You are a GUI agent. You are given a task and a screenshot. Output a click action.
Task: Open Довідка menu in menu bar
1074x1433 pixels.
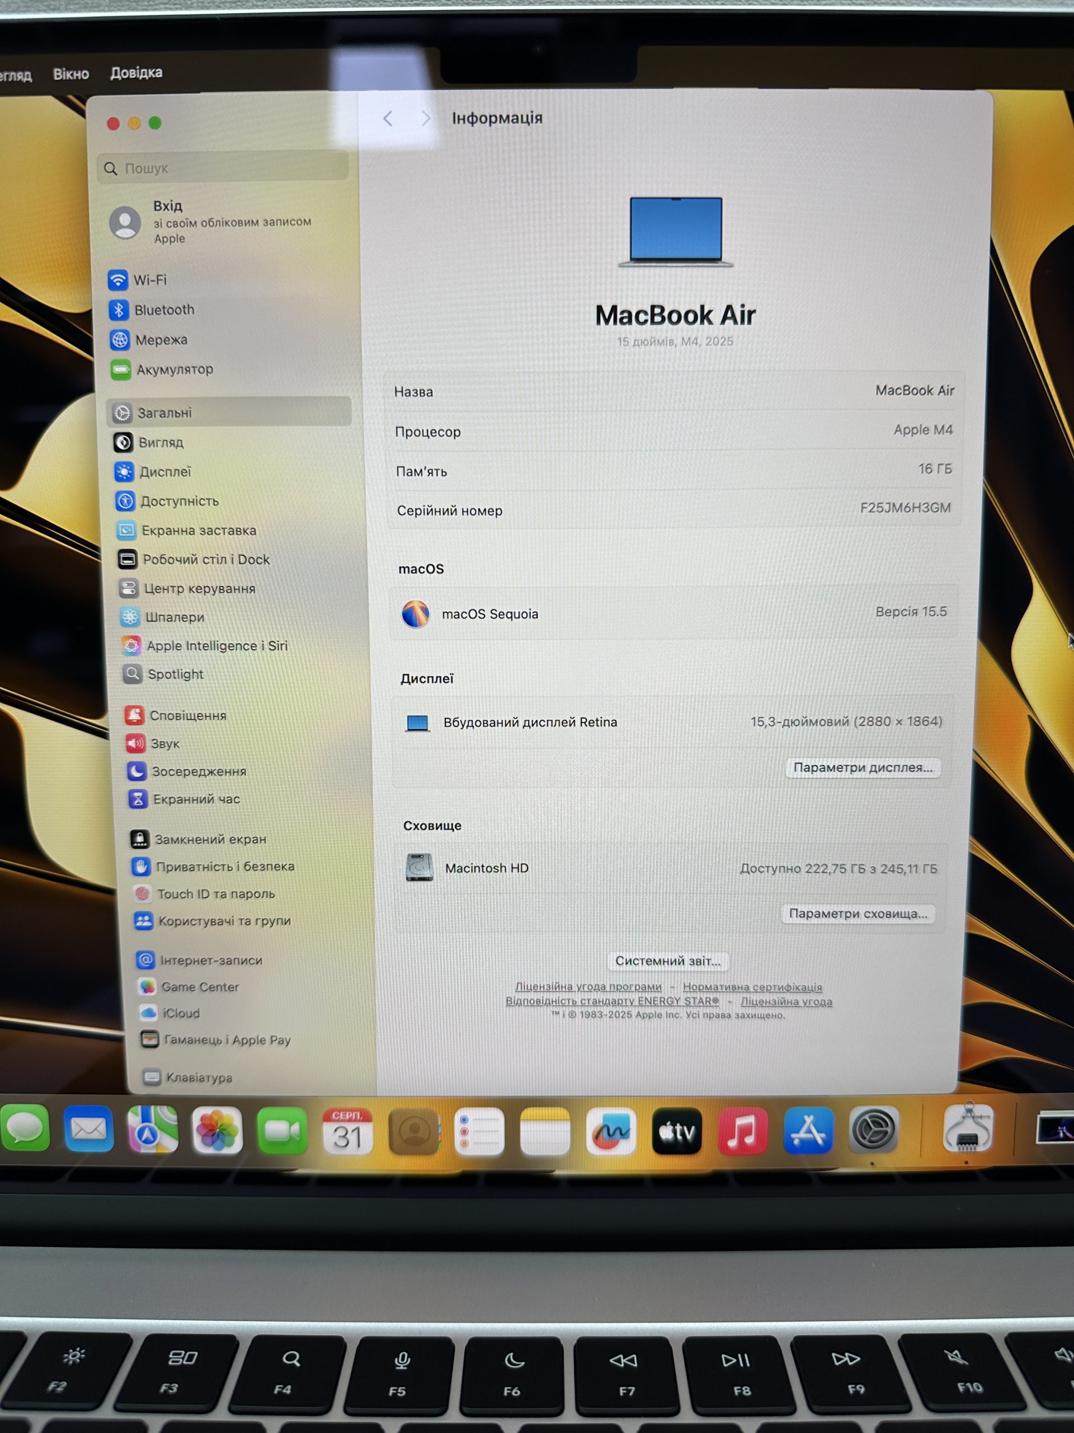click(136, 73)
